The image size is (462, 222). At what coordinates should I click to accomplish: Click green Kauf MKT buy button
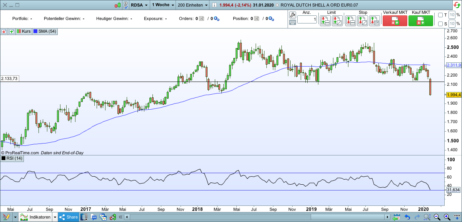click(421, 21)
